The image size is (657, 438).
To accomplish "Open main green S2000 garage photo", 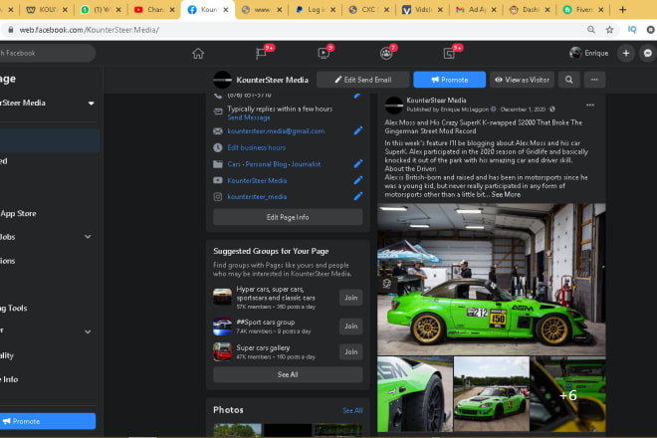I will (x=491, y=279).
